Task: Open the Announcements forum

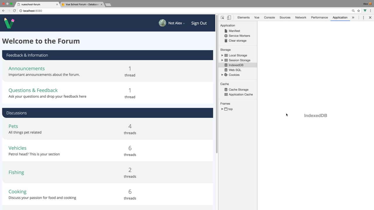Action: pyautogui.click(x=27, y=69)
